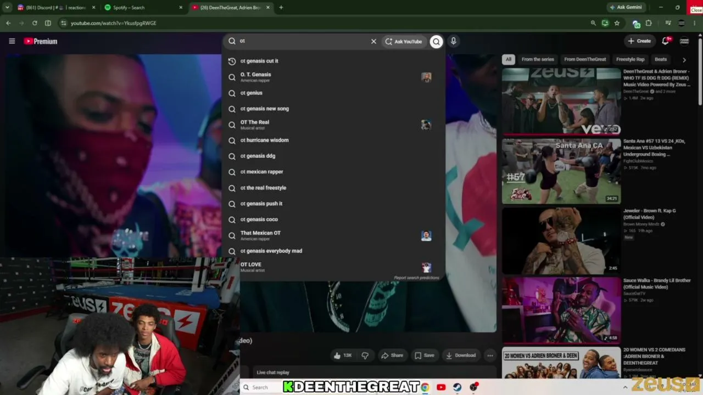Choose the 'ot genasis ddg' suggestion

[333, 156]
